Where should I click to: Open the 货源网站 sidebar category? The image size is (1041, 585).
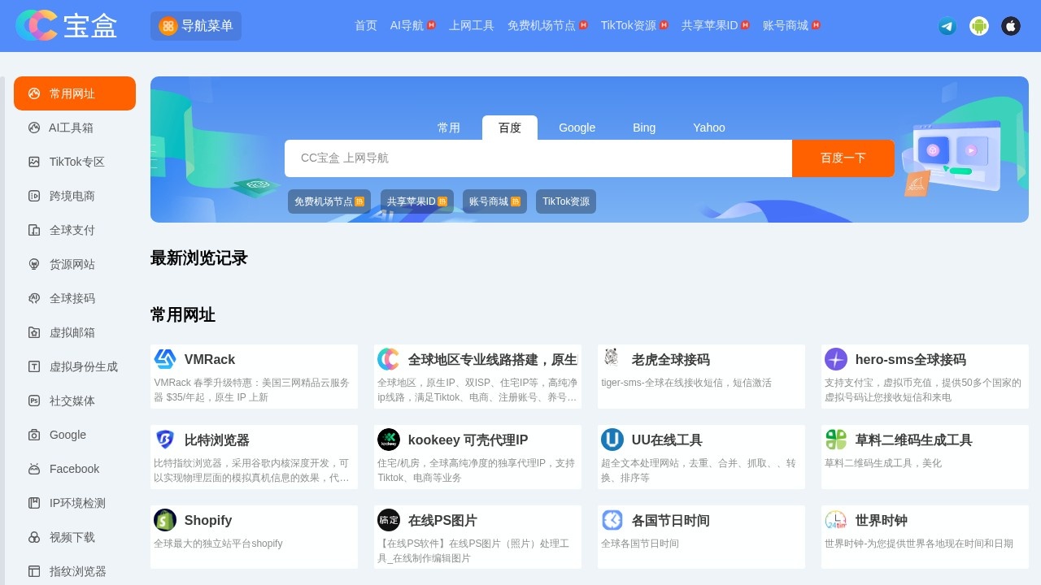pos(74,264)
